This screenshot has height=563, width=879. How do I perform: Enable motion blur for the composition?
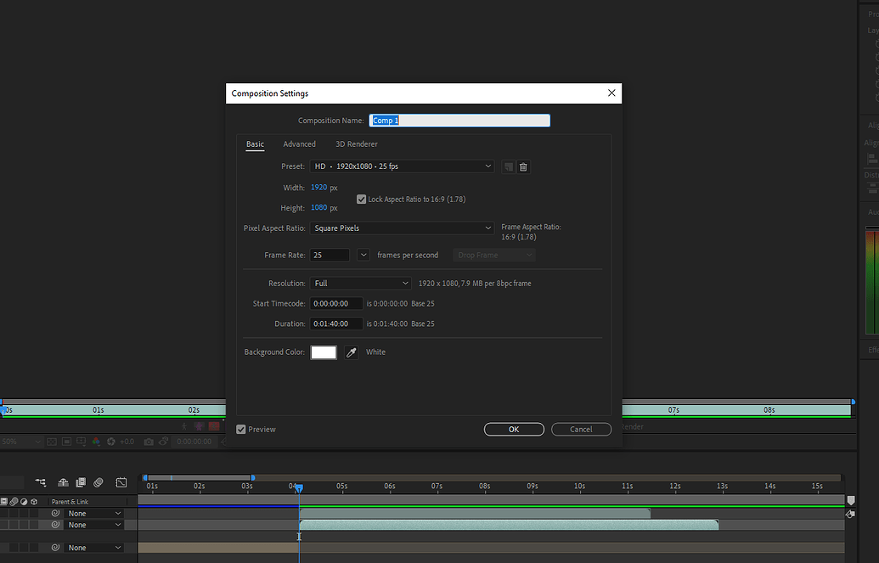click(99, 482)
